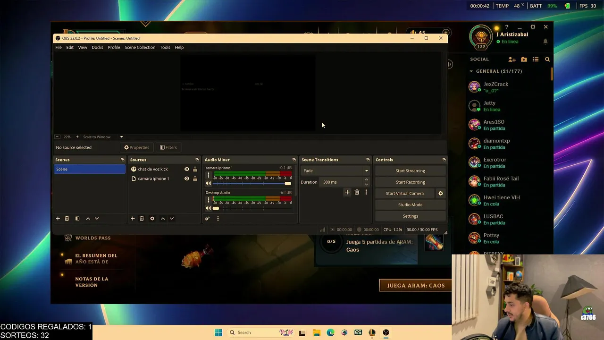Viewport: 604px width, 340px height.
Task: Open advanced audio properties gears icon
Action: pos(207,219)
